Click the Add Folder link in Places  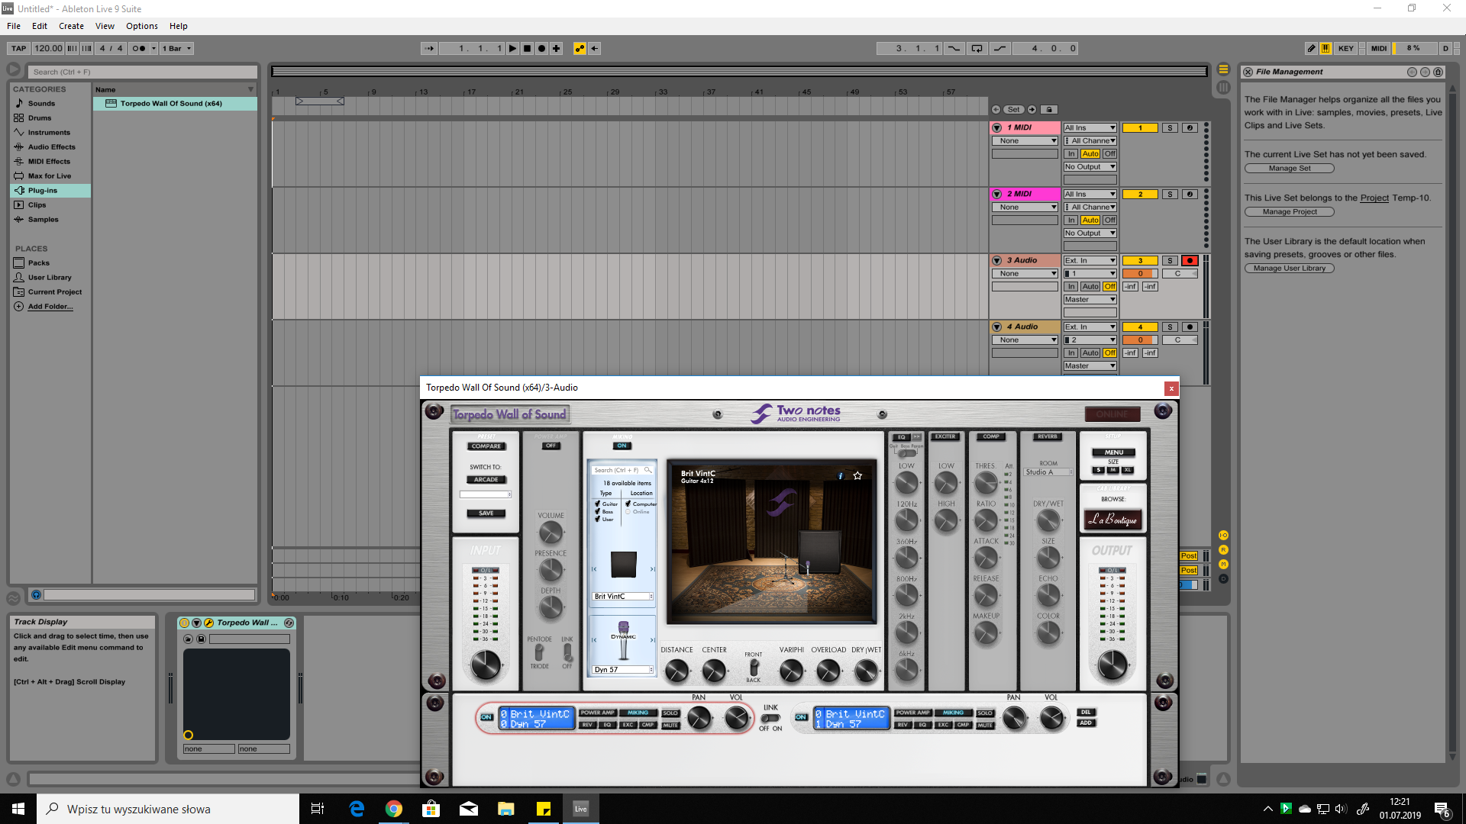(50, 307)
